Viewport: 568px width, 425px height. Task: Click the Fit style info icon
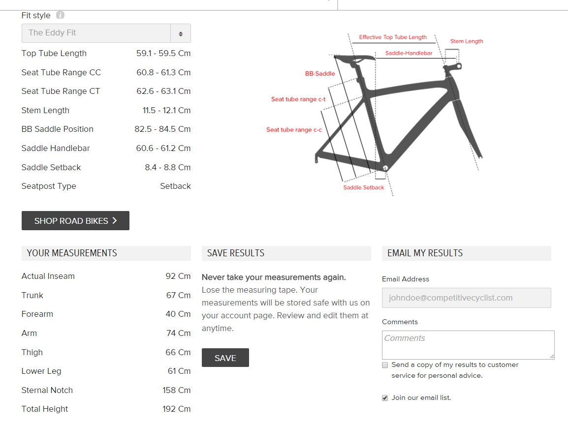60,15
